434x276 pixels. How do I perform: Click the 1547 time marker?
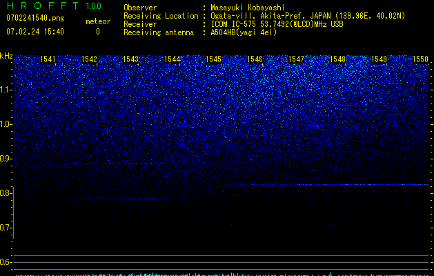click(296, 59)
